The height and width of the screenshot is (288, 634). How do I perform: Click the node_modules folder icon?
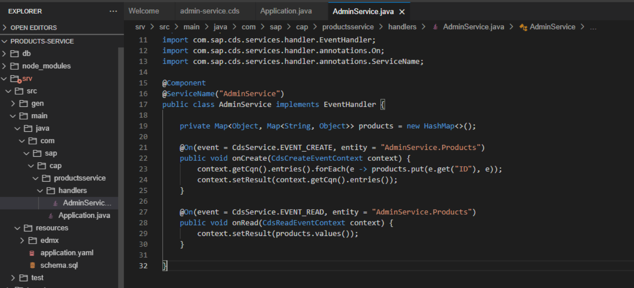coord(15,66)
